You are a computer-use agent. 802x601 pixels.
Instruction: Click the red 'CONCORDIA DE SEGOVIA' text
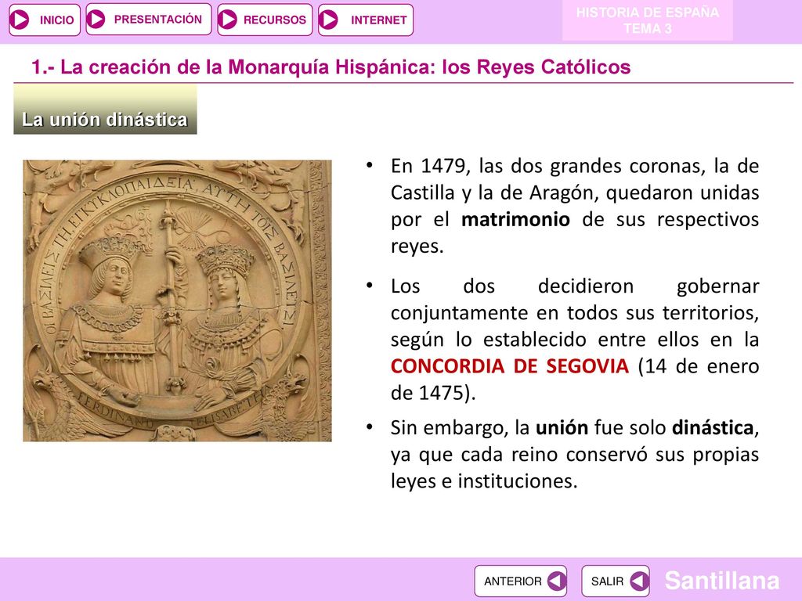[509, 366]
